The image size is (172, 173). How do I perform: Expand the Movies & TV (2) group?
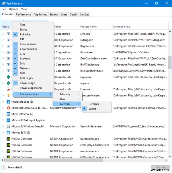click(x=3, y=132)
